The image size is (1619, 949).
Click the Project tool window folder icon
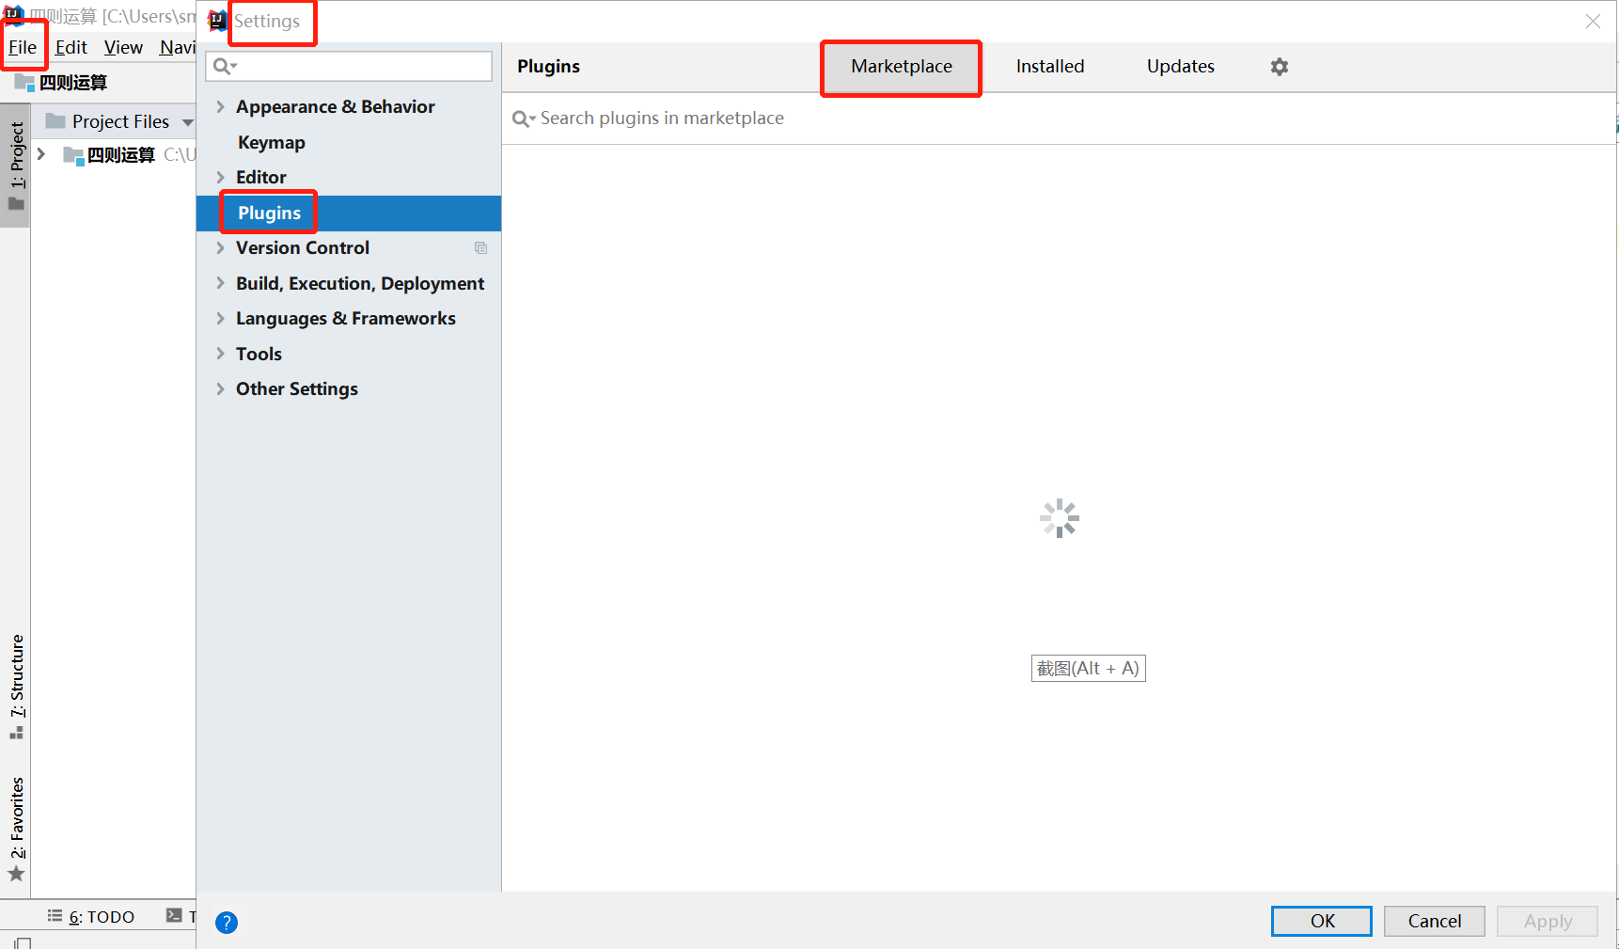tap(16, 203)
